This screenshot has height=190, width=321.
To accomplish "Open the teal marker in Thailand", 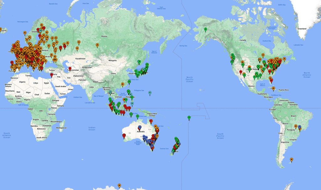I will (x=110, y=92).
